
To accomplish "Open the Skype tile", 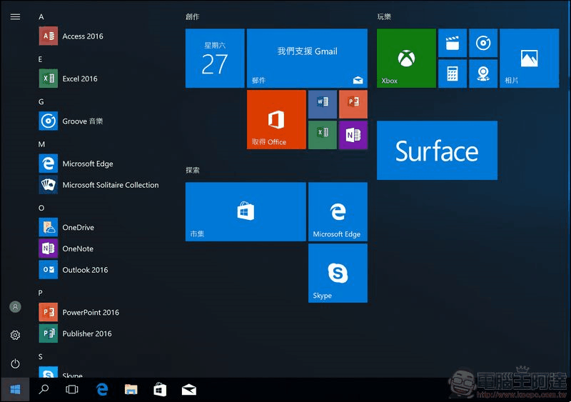I will [x=338, y=273].
